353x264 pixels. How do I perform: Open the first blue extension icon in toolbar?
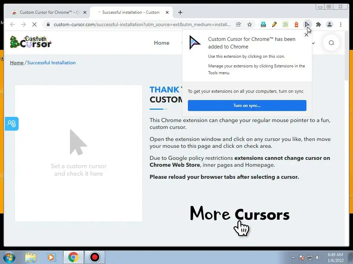click(x=263, y=24)
